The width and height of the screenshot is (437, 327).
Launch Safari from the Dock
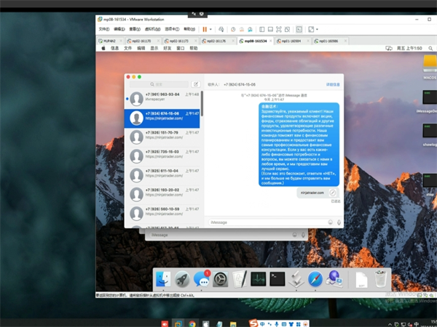[x=315, y=278]
